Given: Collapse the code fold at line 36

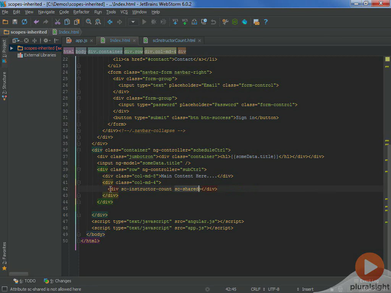Looking at the screenshot, I should click(x=79, y=150).
